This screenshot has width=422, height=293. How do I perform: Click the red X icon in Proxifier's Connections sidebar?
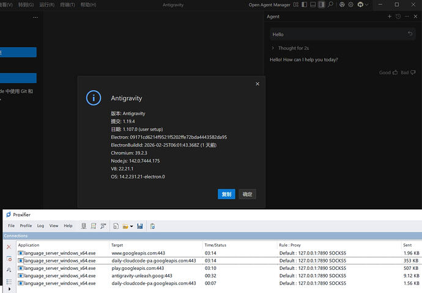tap(9, 247)
